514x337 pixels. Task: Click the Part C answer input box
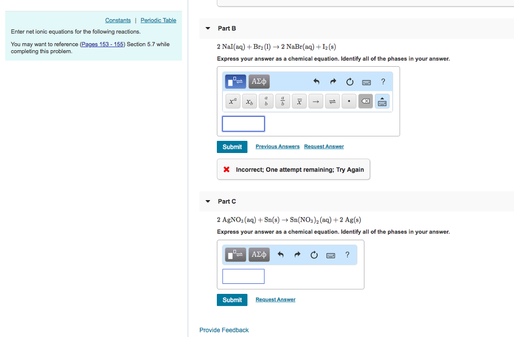[243, 276]
